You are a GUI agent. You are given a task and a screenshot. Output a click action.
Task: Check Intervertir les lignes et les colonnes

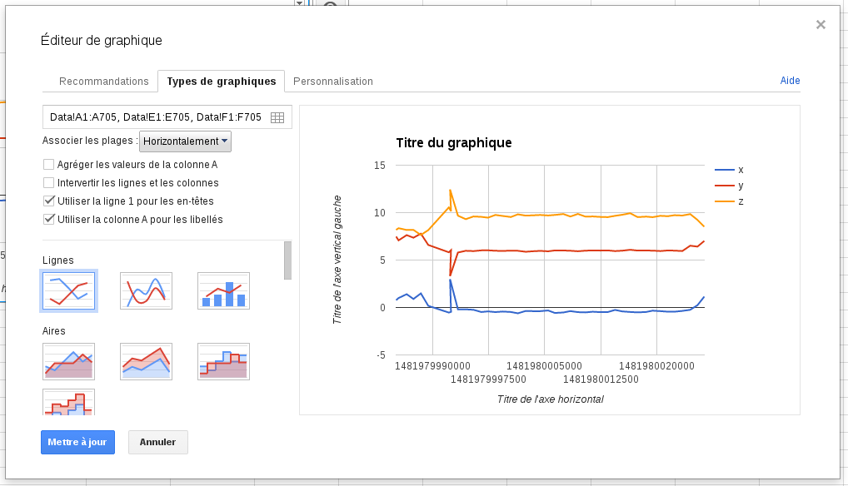[x=48, y=182]
